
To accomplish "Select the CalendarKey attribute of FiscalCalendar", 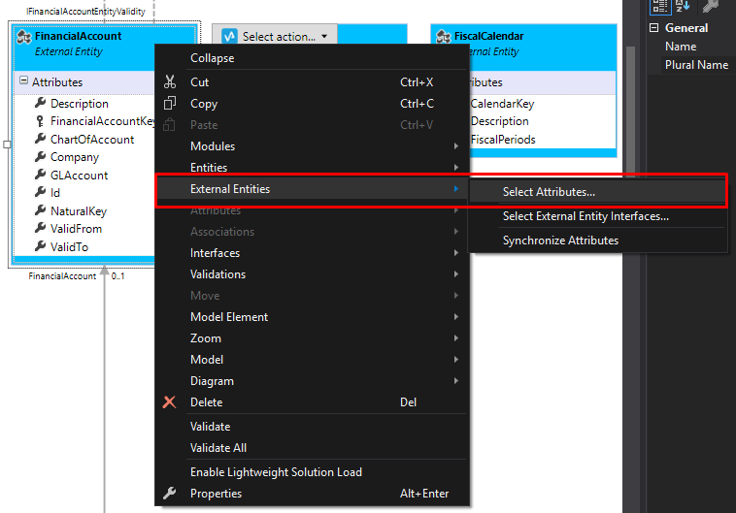I will coord(502,104).
